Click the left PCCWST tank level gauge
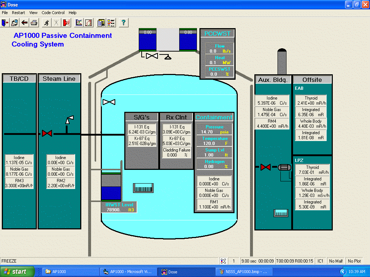 [x=147, y=40]
